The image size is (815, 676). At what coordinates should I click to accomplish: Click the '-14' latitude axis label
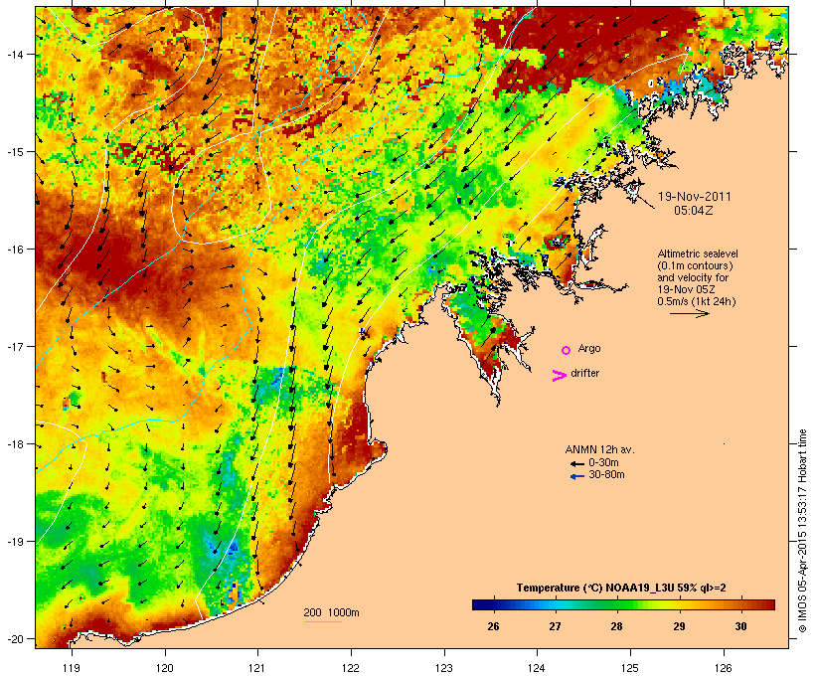14,55
